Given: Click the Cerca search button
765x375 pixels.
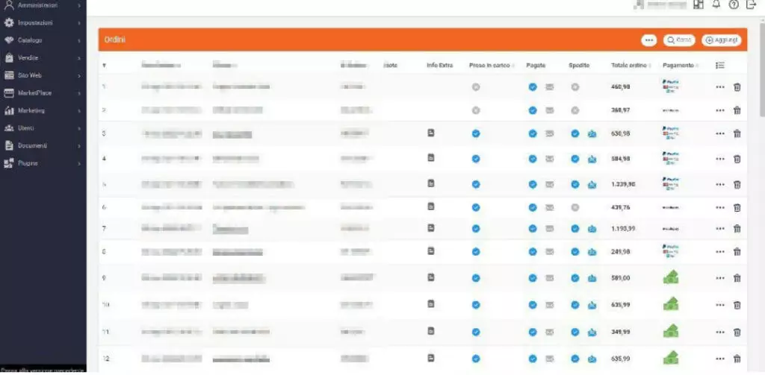Looking at the screenshot, I should coord(678,40).
